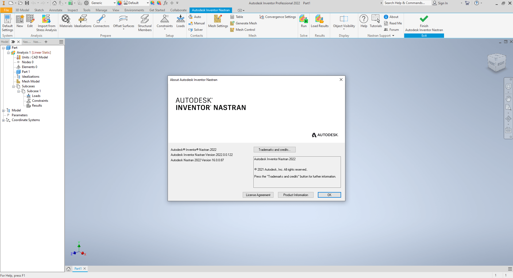This screenshot has width=513, height=278.
Task: Save the document from quick access toolbar
Action: click(x=27, y=3)
